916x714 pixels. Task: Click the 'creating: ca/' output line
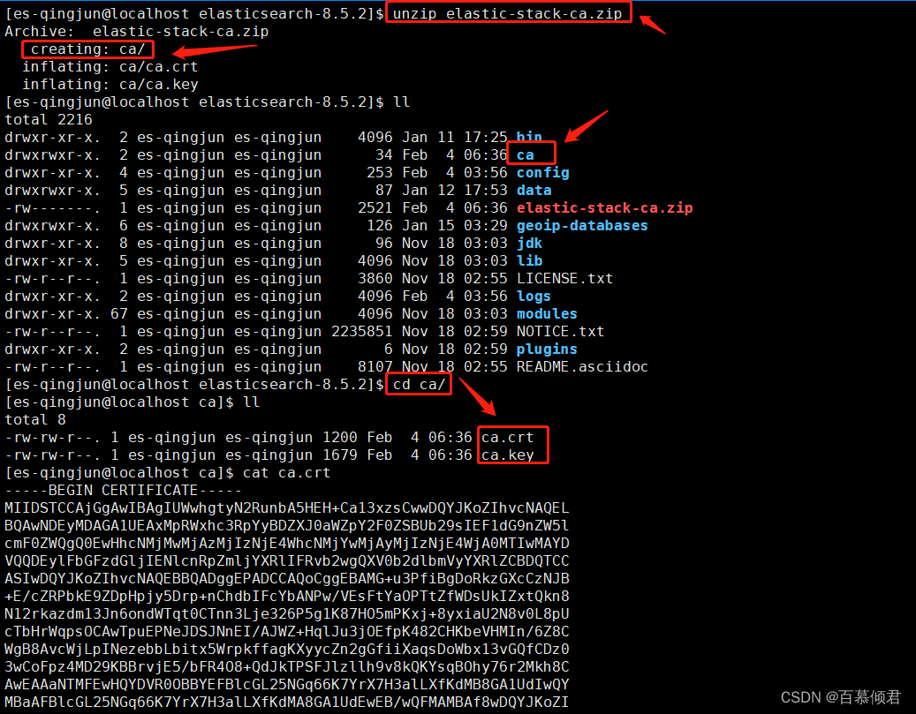click(x=87, y=49)
